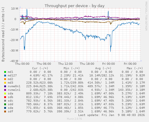
Task: Select the 'md127' legend label
Action: point(12,76)
